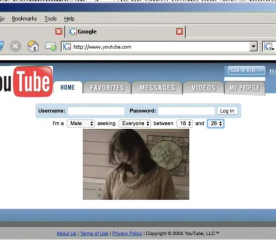The image size is (276, 240).
Task: Expand the seeking dropdown showing Everyone
Action: point(135,124)
